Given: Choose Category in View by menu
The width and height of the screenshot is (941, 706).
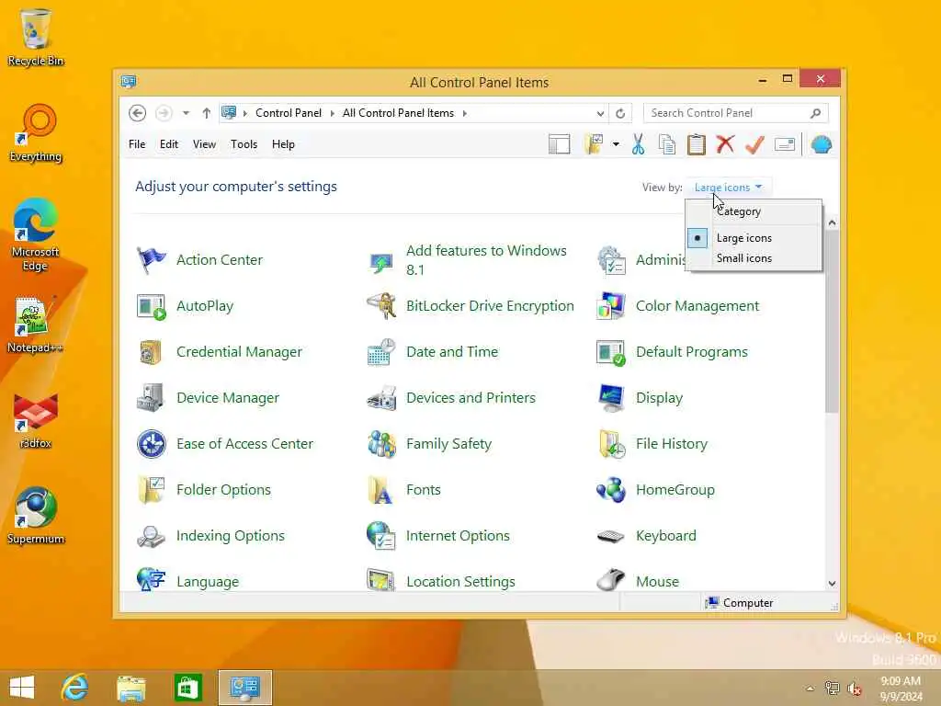Looking at the screenshot, I should pos(738,211).
